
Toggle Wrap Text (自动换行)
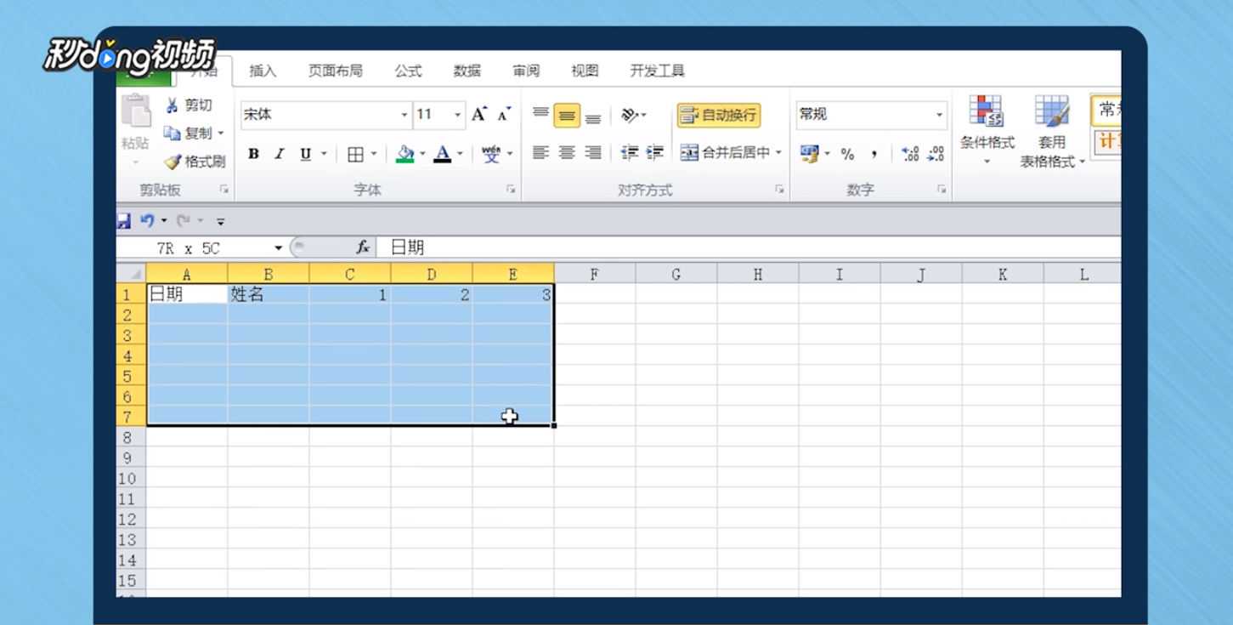click(718, 115)
